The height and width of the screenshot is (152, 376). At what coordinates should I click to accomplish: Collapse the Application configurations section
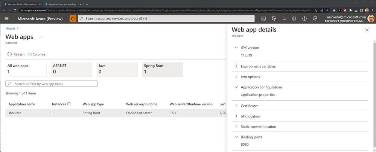pos(236,87)
